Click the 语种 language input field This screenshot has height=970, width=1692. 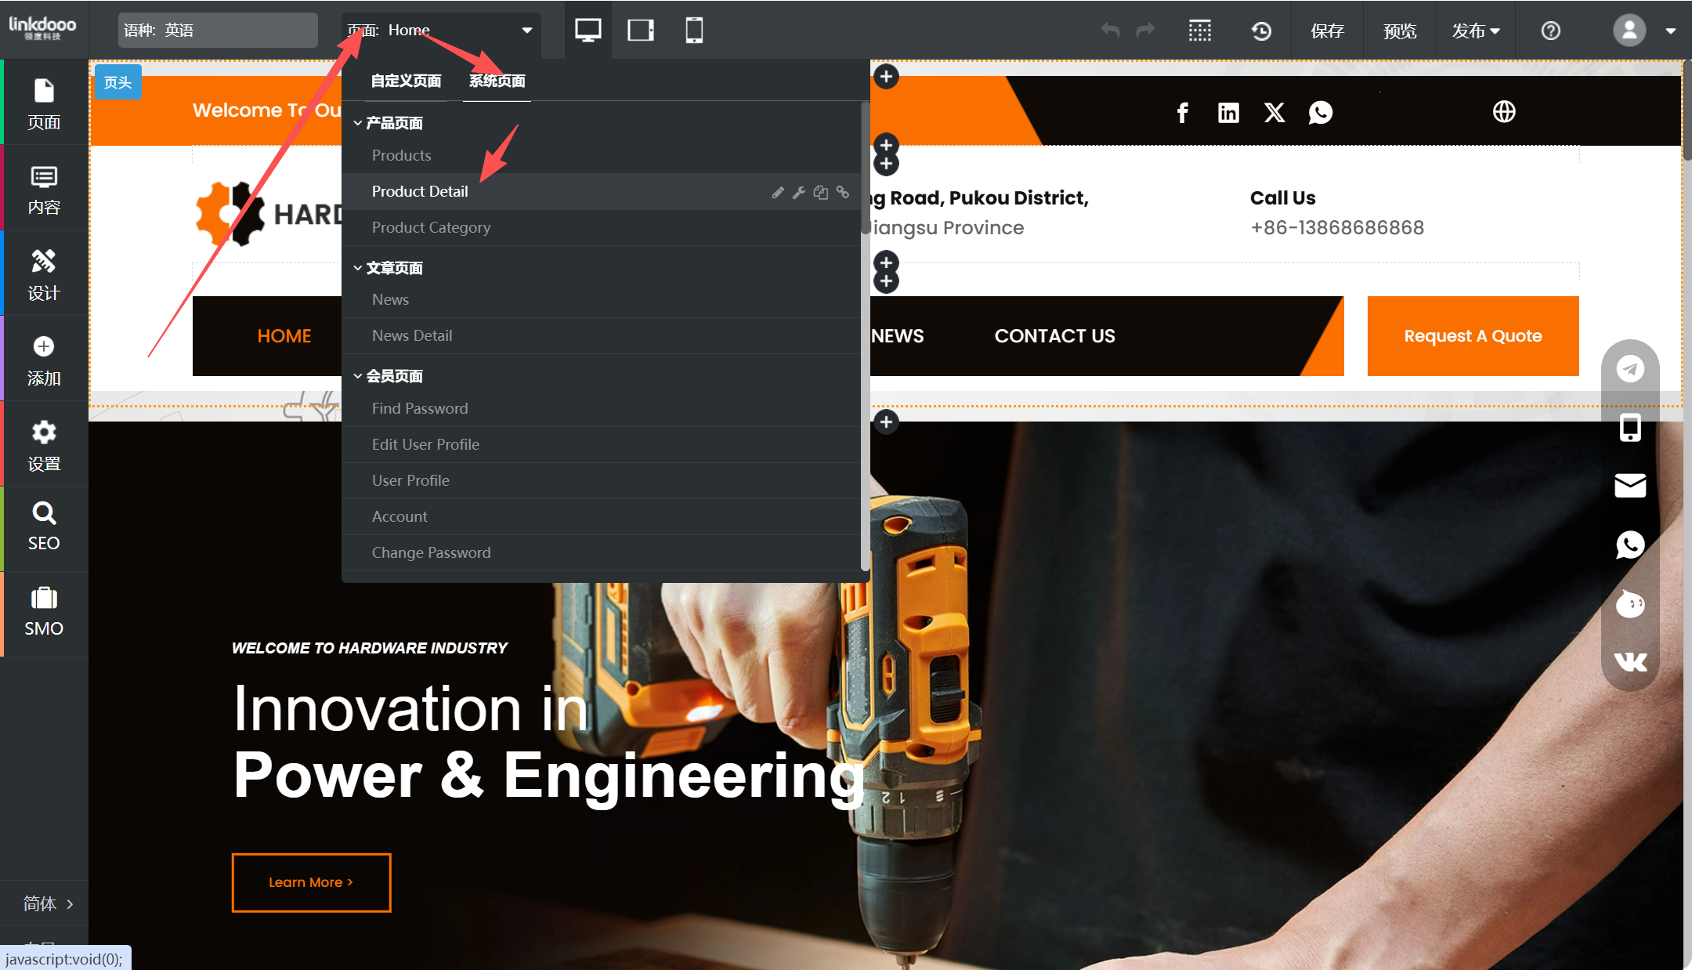pyautogui.click(x=218, y=31)
